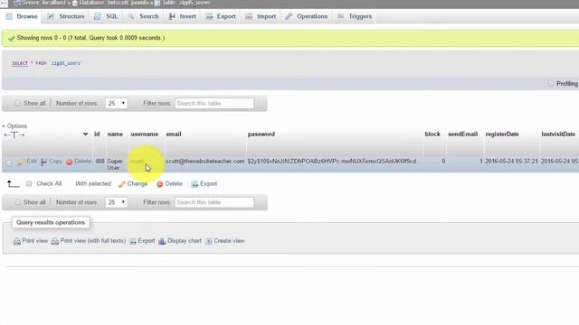
Task: Focus the upper Filter rows search field
Action: pyautogui.click(x=214, y=104)
